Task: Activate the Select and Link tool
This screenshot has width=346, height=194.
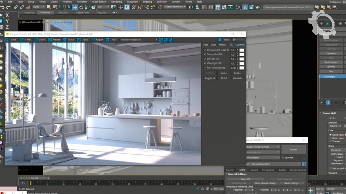Action: point(16,7)
